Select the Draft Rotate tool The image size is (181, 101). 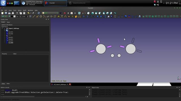point(87,17)
